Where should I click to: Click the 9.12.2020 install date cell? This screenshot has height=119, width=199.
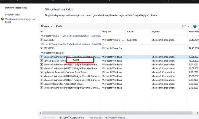pos(193,80)
